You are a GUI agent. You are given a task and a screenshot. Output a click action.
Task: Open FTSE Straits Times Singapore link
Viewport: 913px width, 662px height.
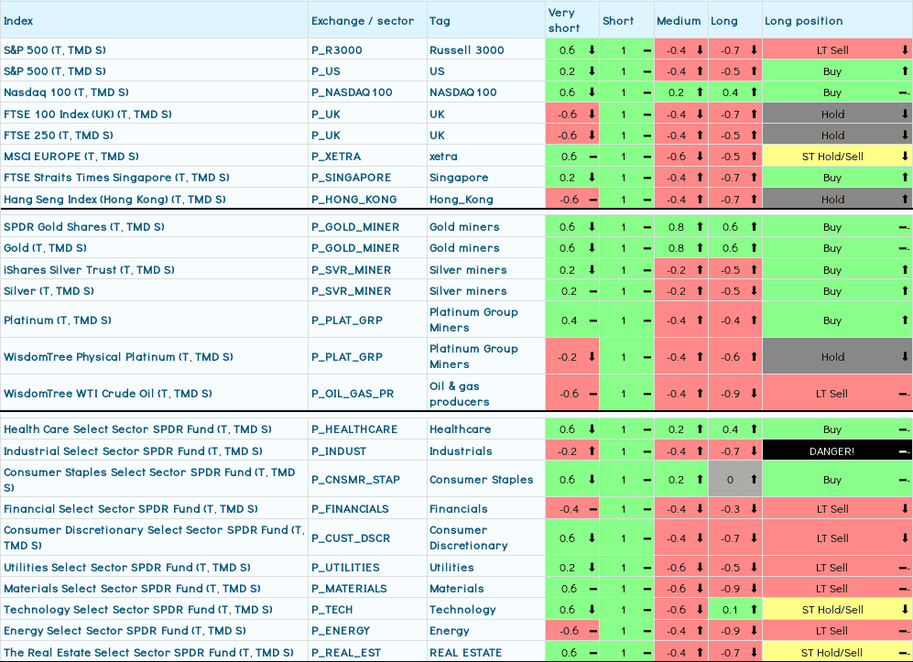[x=116, y=178]
